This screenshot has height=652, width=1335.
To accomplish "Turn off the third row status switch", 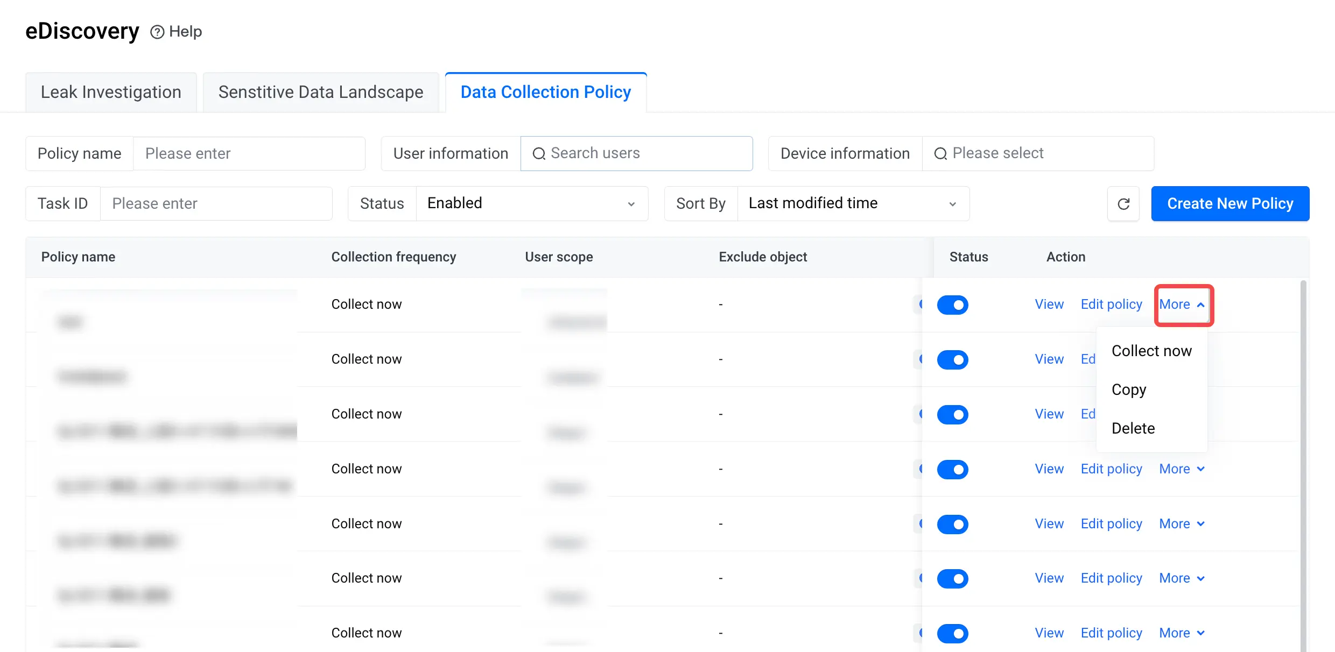I will pos(952,415).
